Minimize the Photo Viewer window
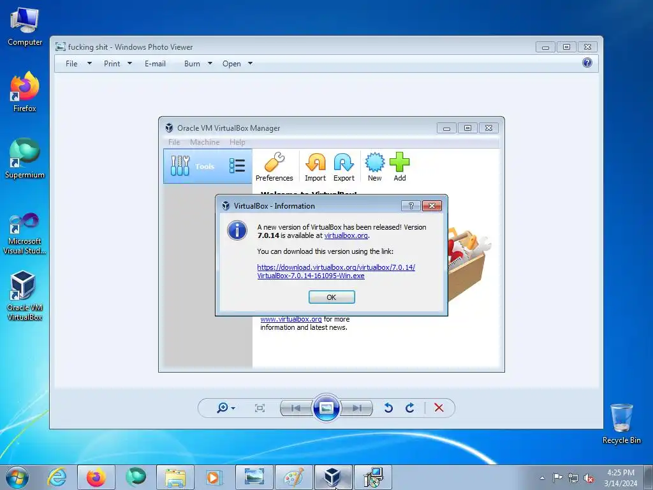 (546, 47)
